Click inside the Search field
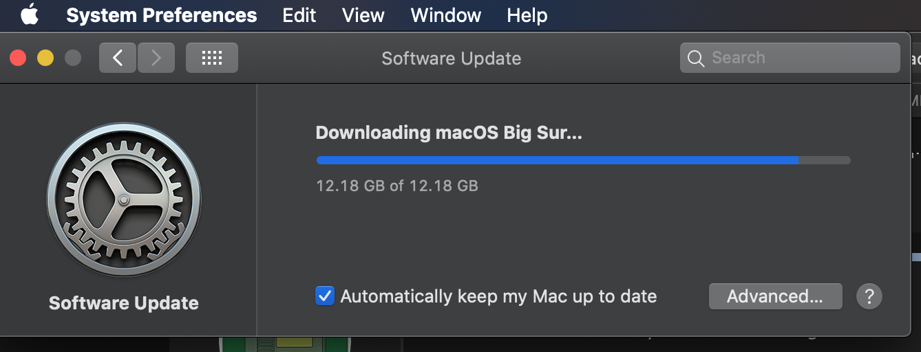Screen dimensions: 921x352 tap(790, 58)
